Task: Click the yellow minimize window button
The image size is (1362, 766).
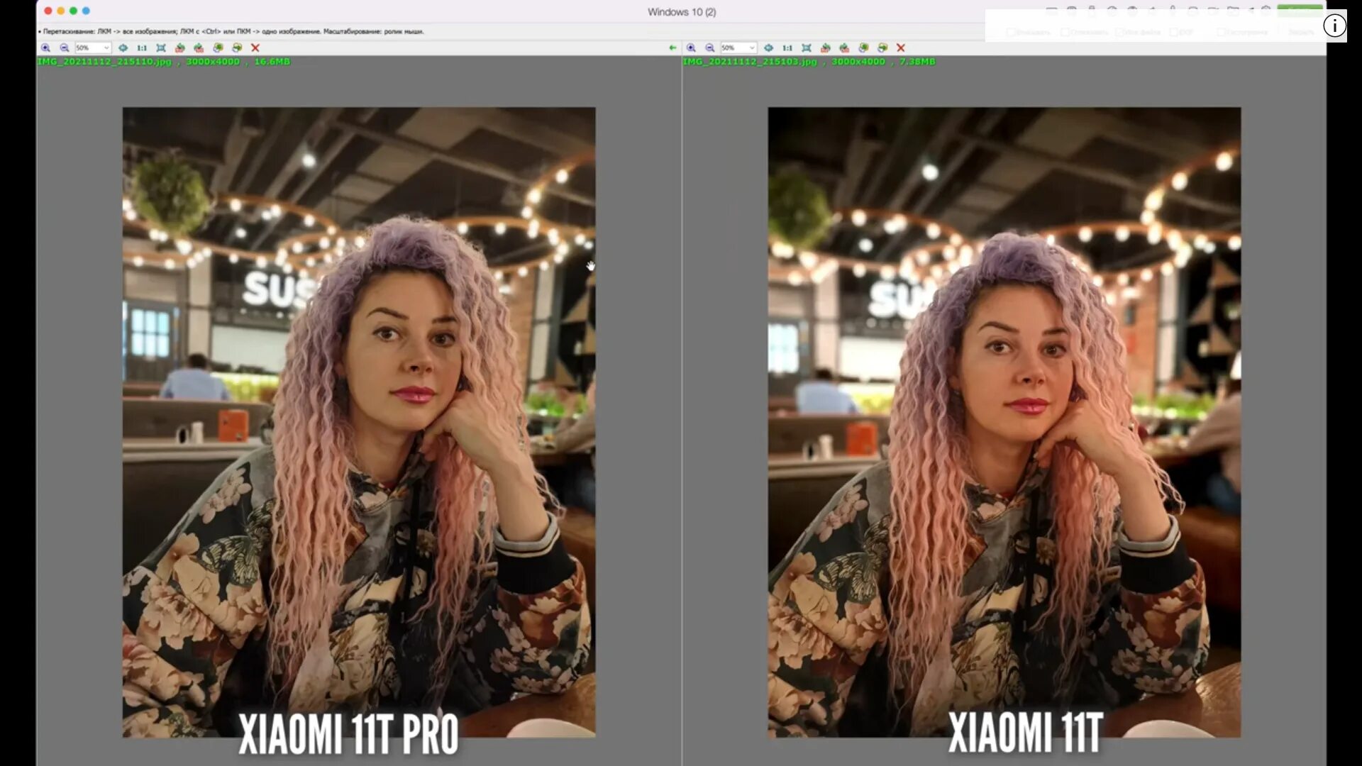Action: click(x=60, y=11)
